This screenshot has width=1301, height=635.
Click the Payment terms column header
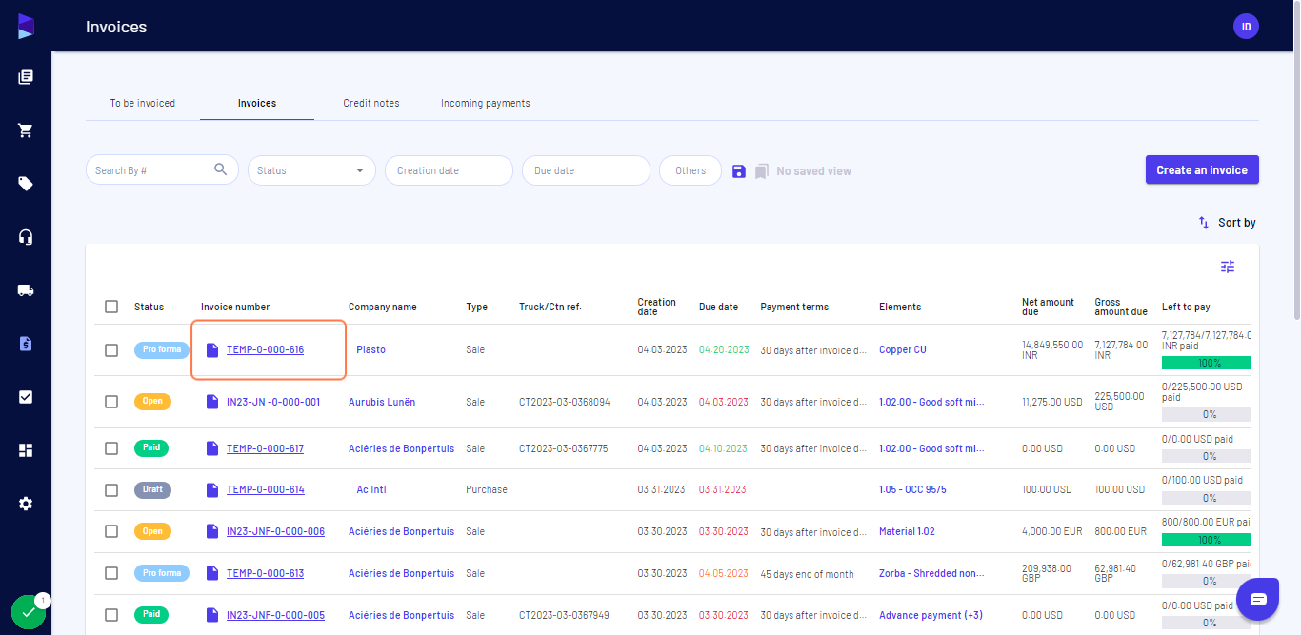tap(794, 307)
